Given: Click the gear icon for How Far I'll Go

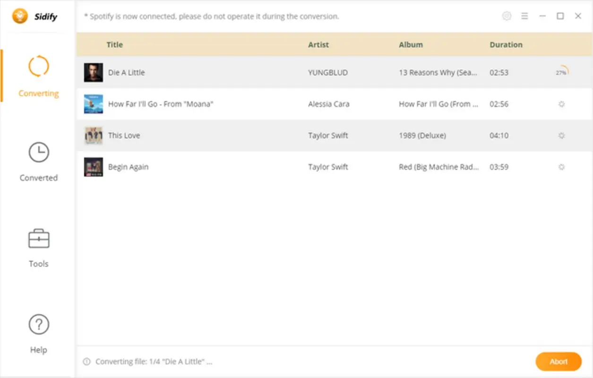Looking at the screenshot, I should click(561, 104).
